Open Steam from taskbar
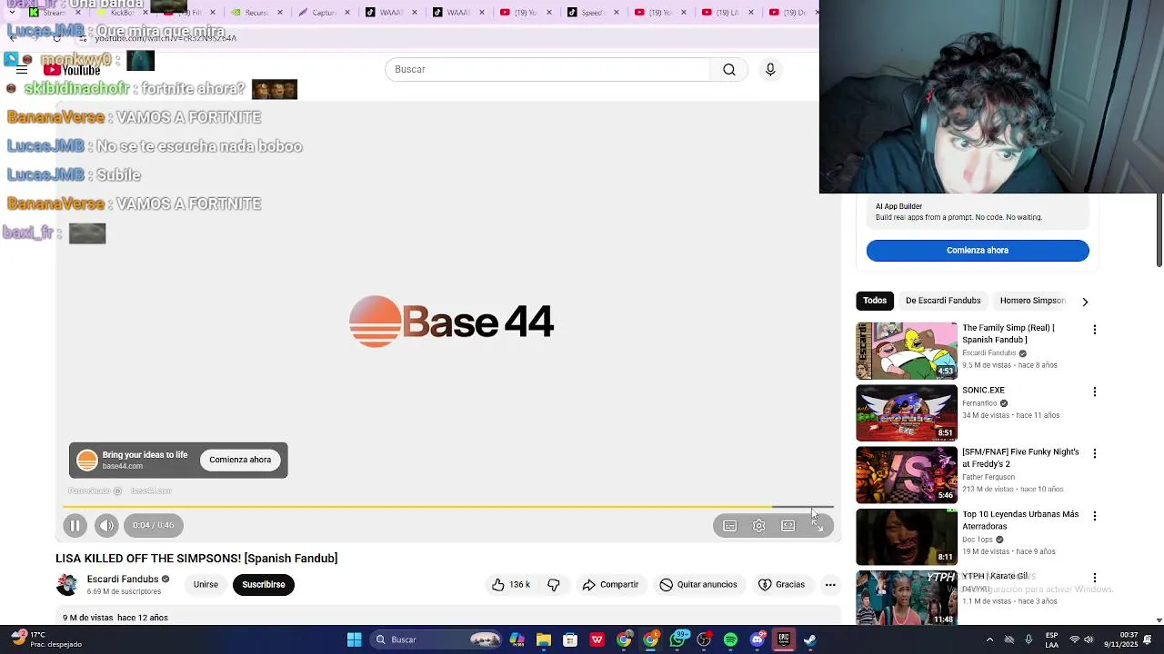 (810, 640)
